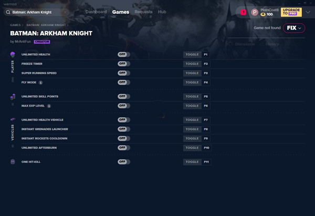Enable Unlimited Skill Points
This screenshot has height=216, width=315.
tap(124, 96)
